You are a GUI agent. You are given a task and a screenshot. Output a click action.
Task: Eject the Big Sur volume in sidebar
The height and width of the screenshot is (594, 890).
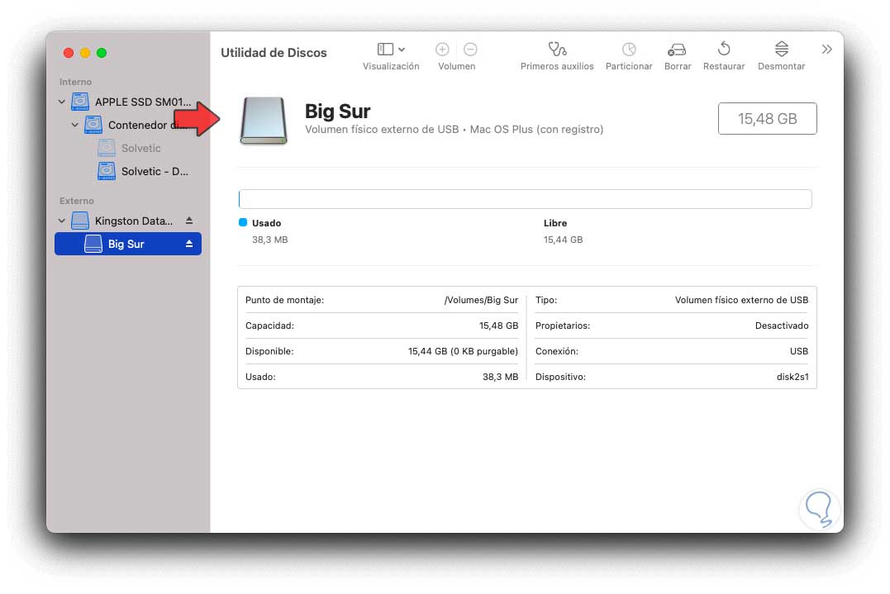tap(189, 244)
